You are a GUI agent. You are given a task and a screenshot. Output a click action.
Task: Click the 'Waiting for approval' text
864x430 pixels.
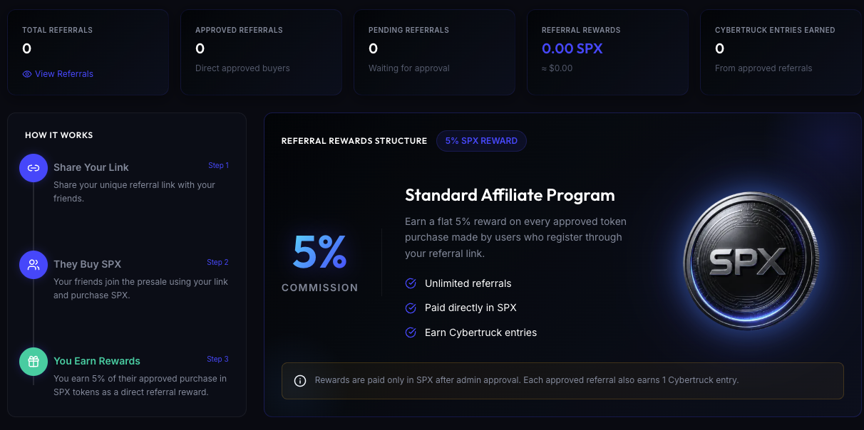click(409, 68)
